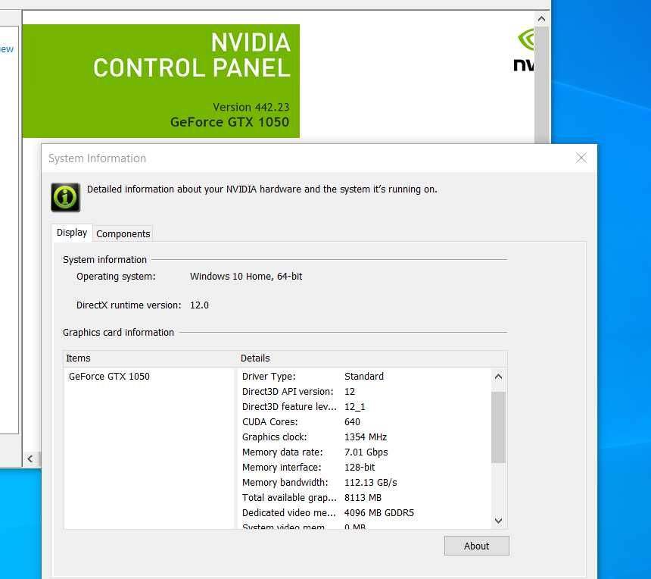Screen dimensions: 651x579
Task: Select the Display tab
Action: [72, 233]
